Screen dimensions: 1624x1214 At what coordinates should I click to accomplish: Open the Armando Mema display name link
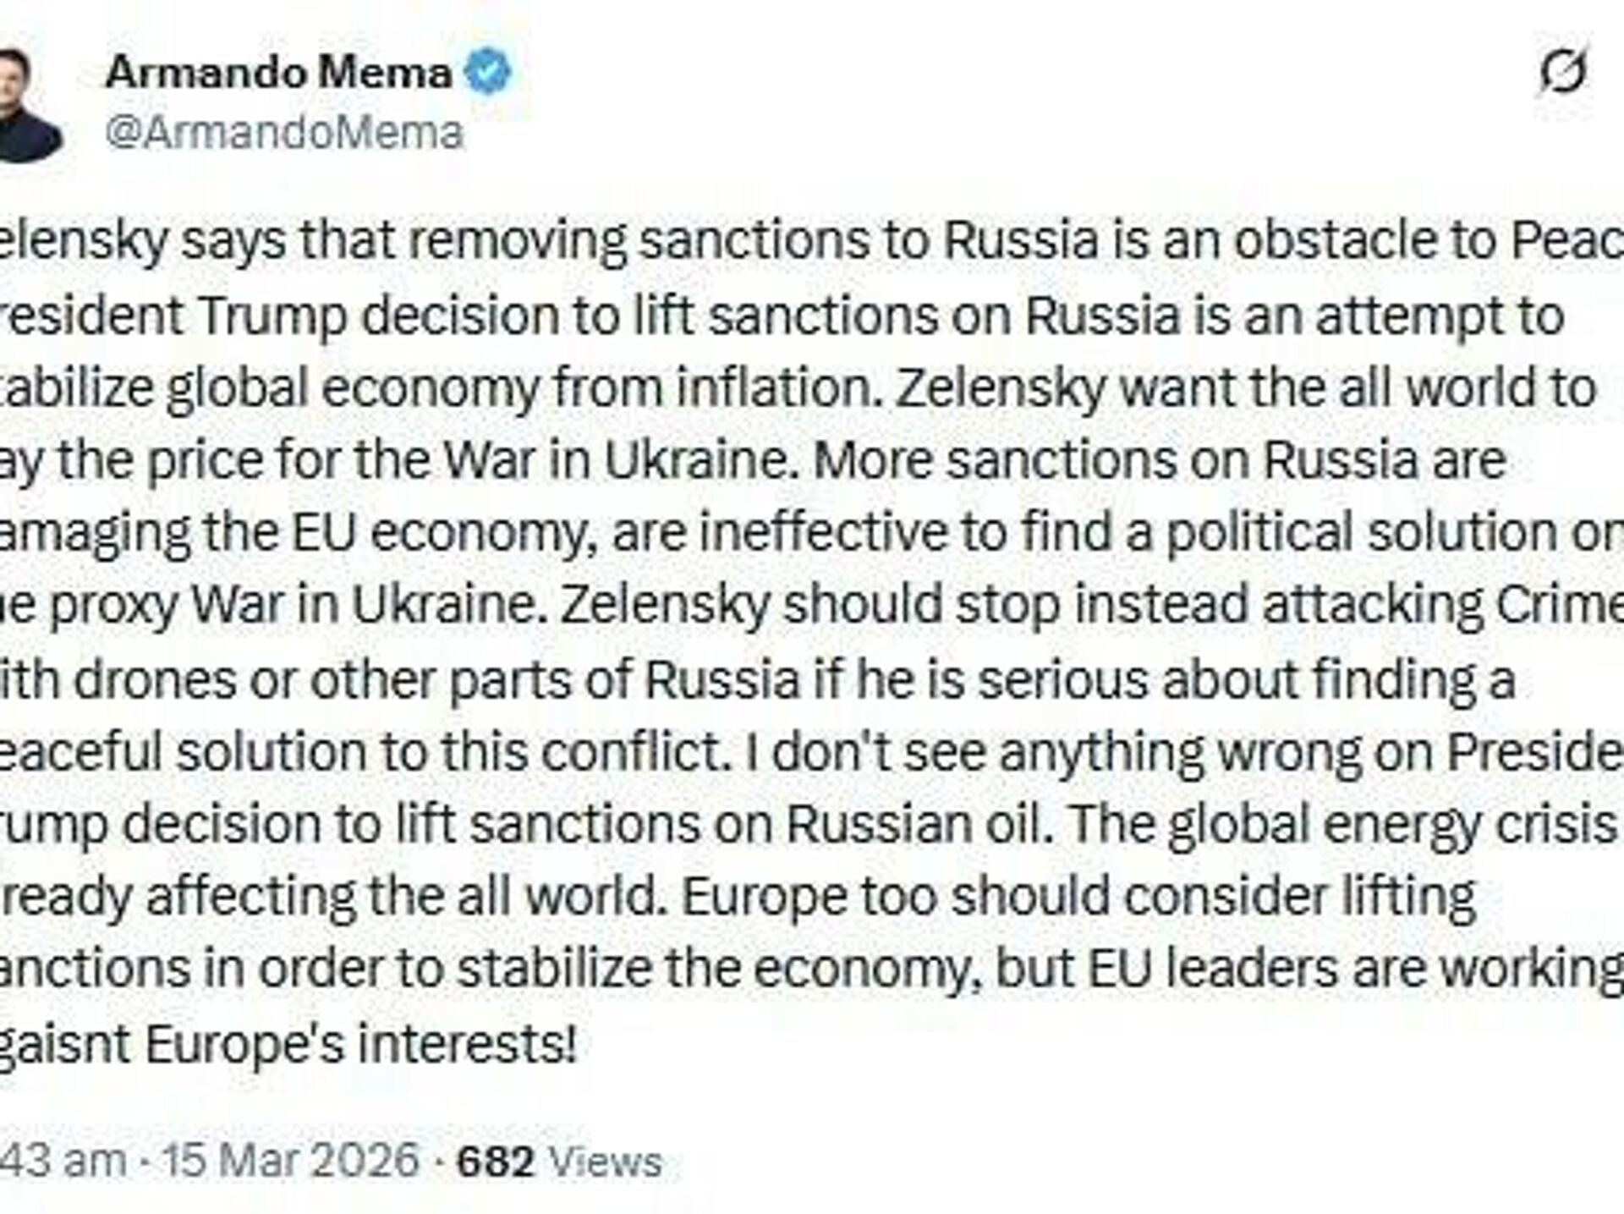click(x=278, y=74)
